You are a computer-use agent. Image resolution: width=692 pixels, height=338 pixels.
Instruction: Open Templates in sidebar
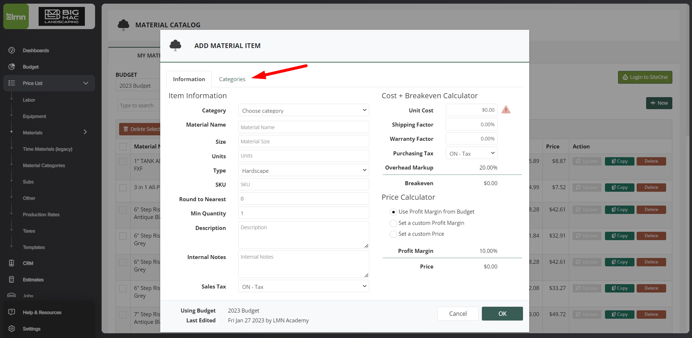coord(34,247)
